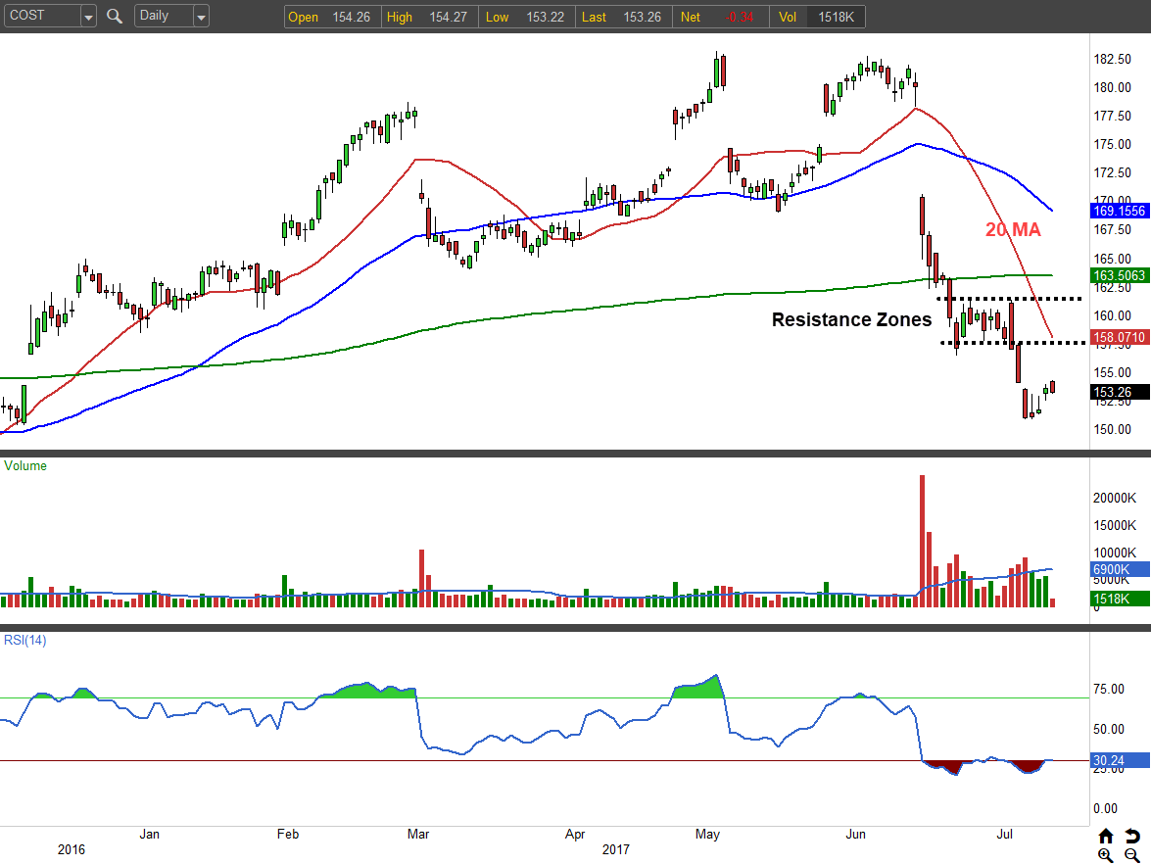Click the symbol search magnifier icon

(x=115, y=17)
